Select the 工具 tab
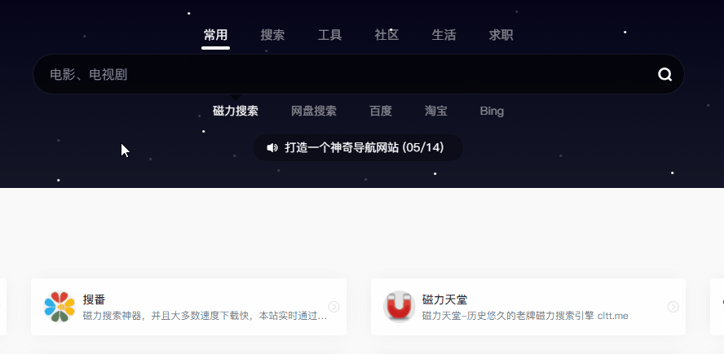 click(x=329, y=35)
